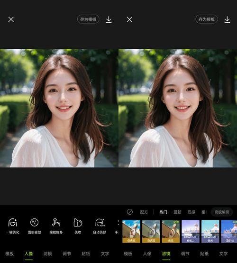This screenshot has width=237, height=263.
Task: Click 存为模板 in the right editor
Action: point(207,19)
